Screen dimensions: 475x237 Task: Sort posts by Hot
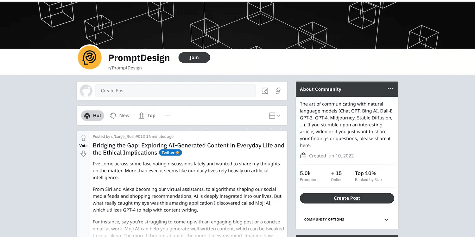(92, 116)
